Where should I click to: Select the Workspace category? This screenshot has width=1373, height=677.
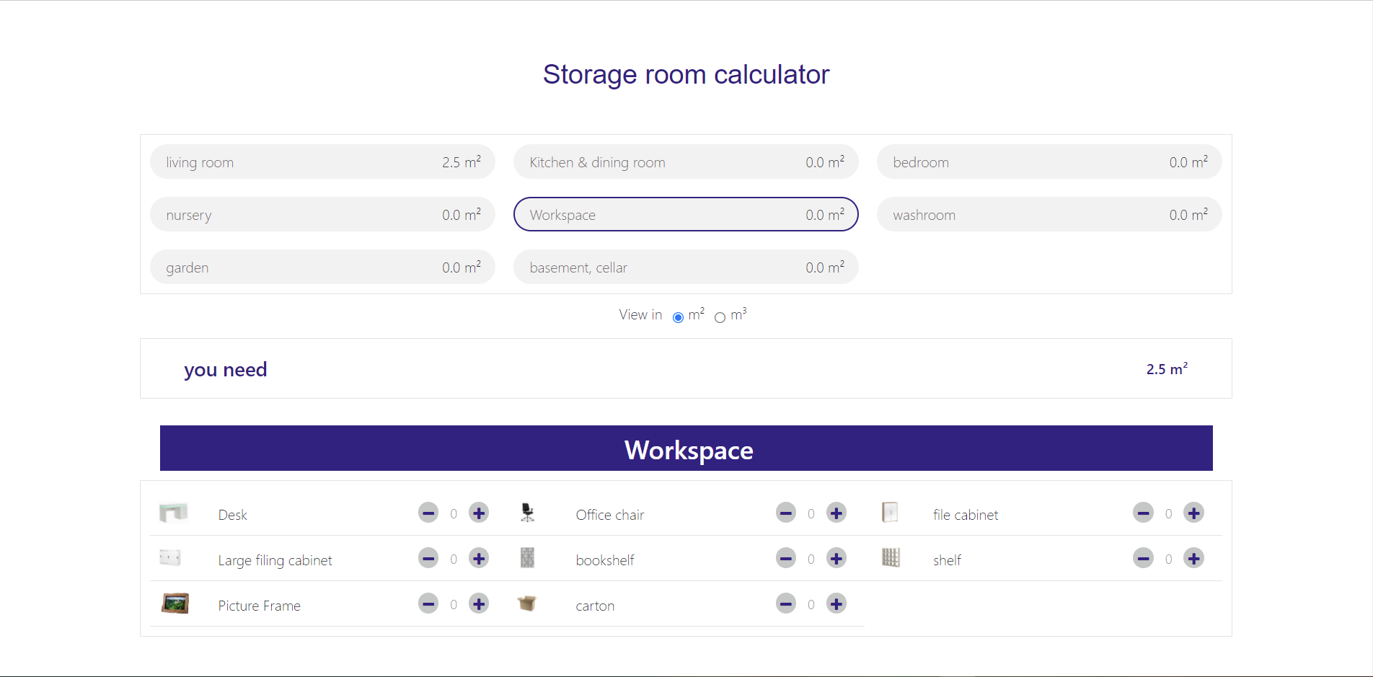[x=686, y=215]
